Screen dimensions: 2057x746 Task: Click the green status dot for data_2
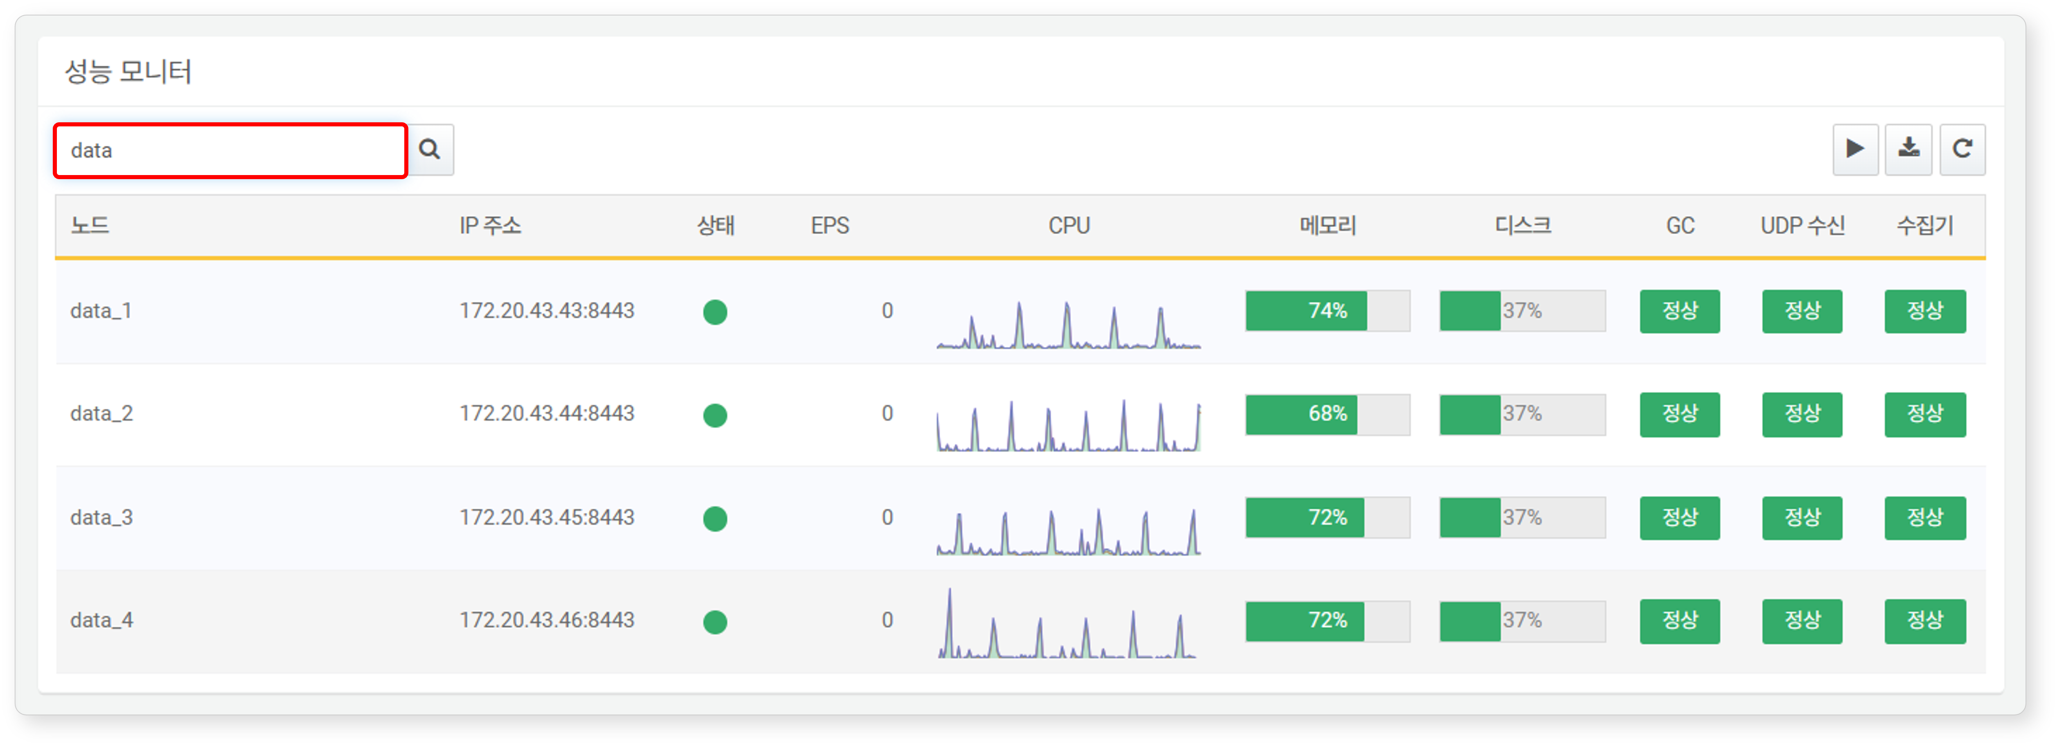click(716, 415)
